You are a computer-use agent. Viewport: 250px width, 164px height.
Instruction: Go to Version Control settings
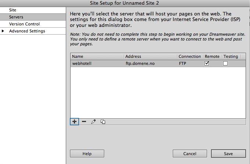[x=24, y=24]
